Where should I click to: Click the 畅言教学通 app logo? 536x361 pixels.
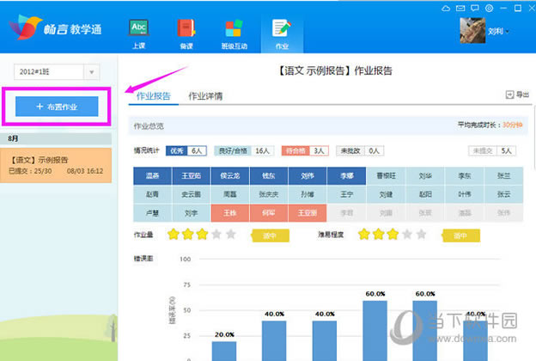[58, 30]
